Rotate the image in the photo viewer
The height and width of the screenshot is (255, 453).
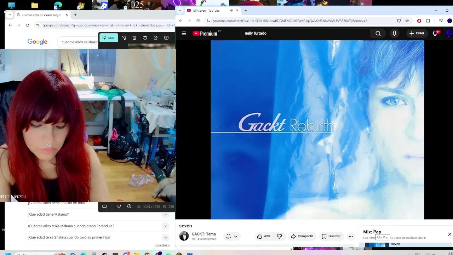point(124,38)
